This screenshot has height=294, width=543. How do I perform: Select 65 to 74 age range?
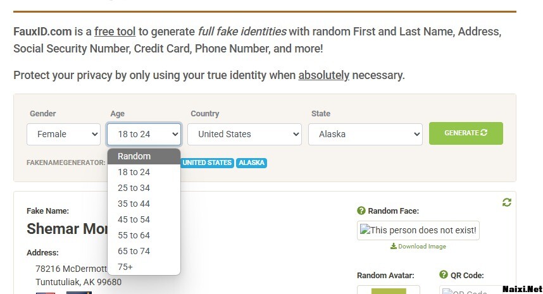click(x=134, y=251)
